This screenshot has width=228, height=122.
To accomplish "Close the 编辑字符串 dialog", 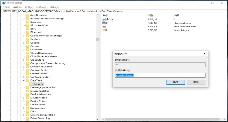I will coord(204,54).
